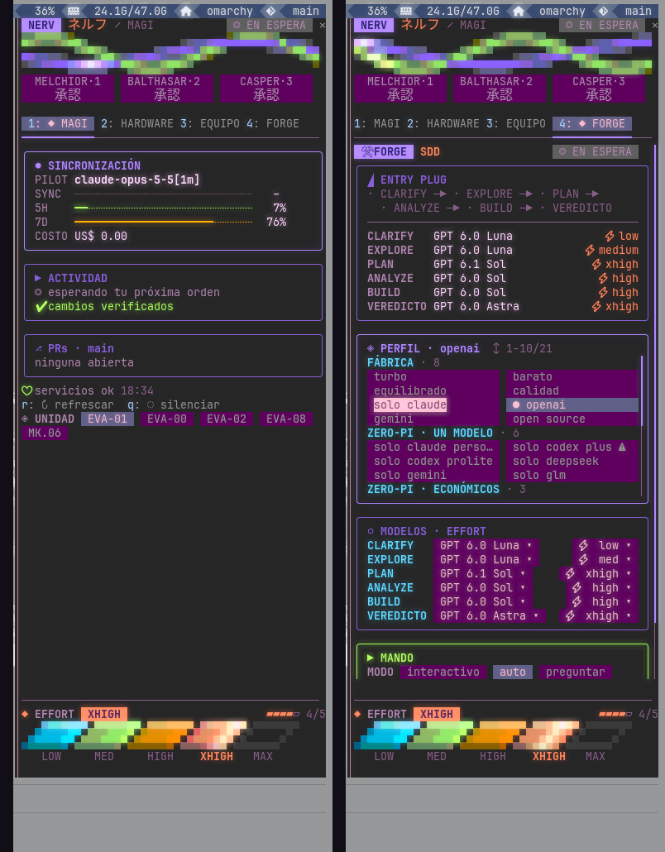665x852 pixels.
Task: Click the lightning icon in Entry Plug PLAN row
Action: point(596,264)
